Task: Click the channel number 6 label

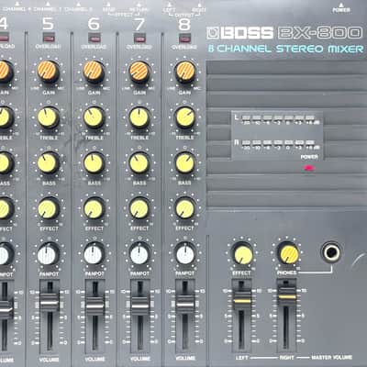Action: click(94, 24)
